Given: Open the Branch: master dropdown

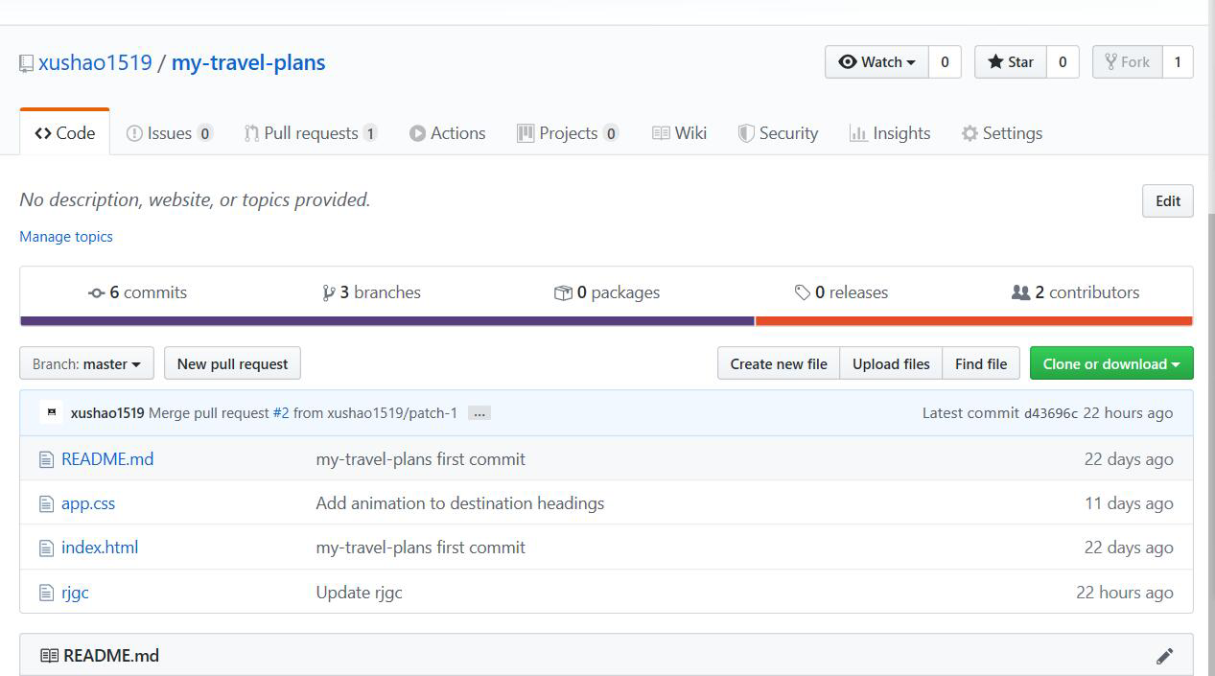Looking at the screenshot, I should [x=86, y=364].
